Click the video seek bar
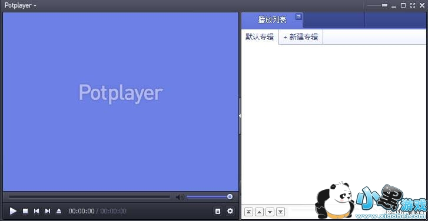Viewport: 428px width, 221px height. coord(89,196)
